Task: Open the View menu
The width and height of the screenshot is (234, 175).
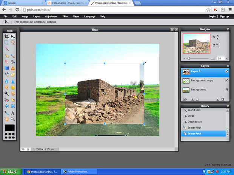Action: click(76, 17)
